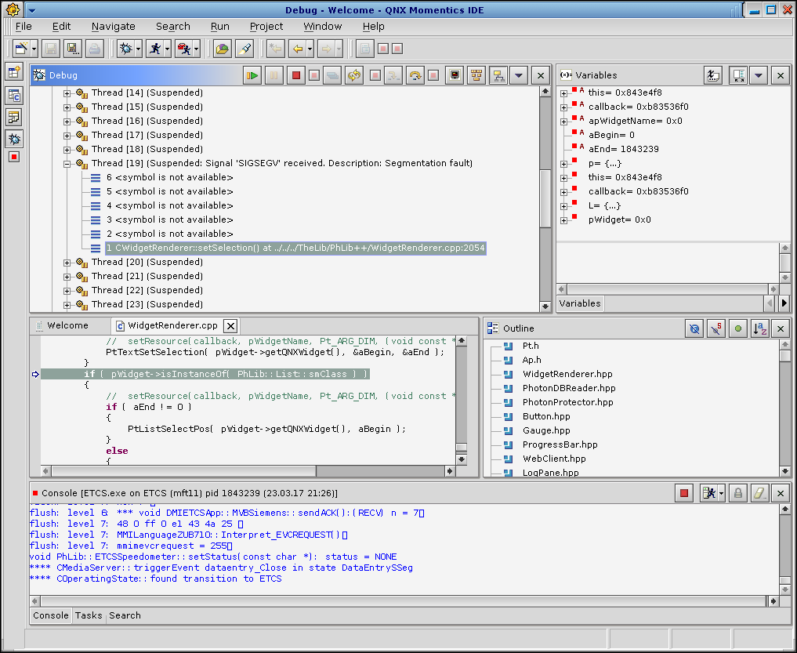Image resolution: width=797 pixels, height=653 pixels.
Task: Clear the console with the eraser icon
Action: click(759, 493)
